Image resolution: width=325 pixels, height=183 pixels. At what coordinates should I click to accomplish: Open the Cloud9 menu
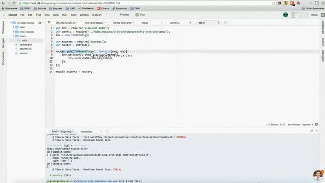point(12,15)
